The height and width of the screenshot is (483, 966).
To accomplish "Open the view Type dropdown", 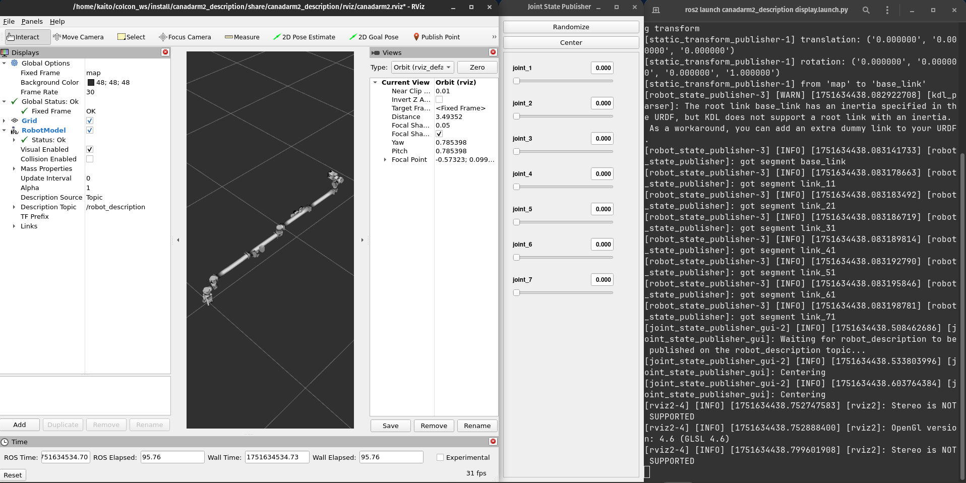I will [422, 67].
